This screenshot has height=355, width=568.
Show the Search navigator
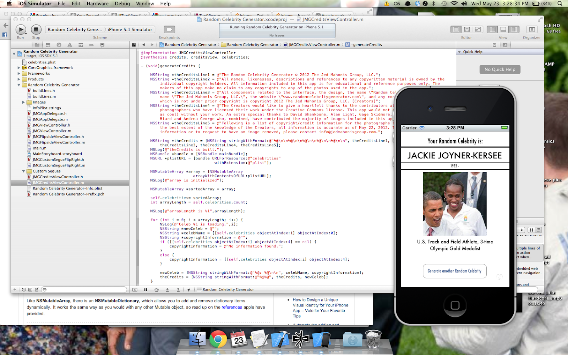59,45
